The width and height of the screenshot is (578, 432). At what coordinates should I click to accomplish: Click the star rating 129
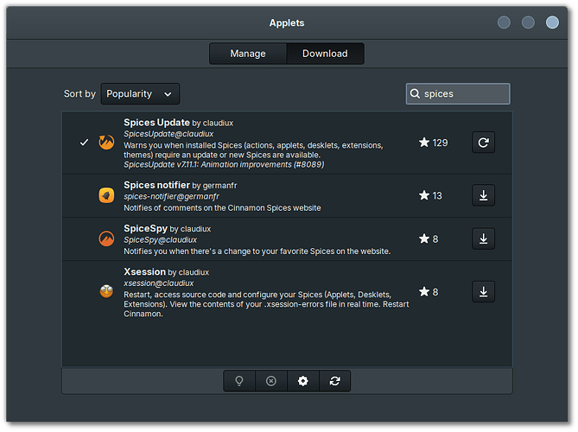(433, 143)
